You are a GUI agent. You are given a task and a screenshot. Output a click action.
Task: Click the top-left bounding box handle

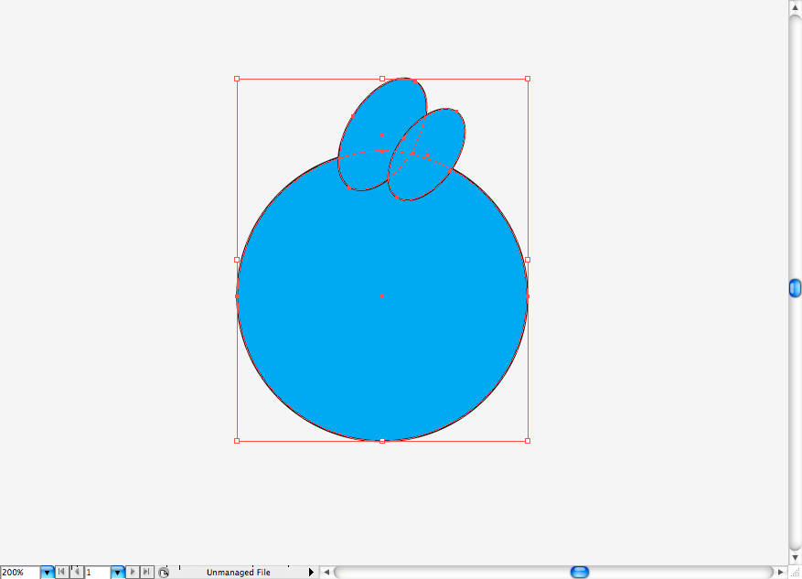pos(237,79)
